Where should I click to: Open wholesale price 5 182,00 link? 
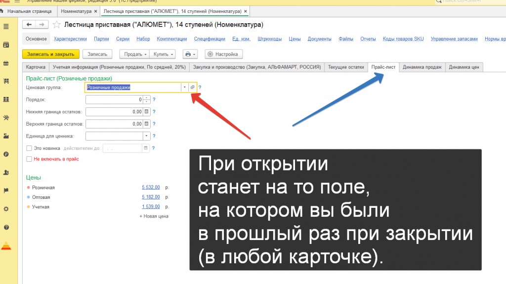pos(151,197)
